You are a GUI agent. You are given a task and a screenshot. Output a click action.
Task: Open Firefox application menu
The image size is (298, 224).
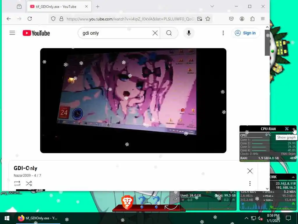(263, 19)
